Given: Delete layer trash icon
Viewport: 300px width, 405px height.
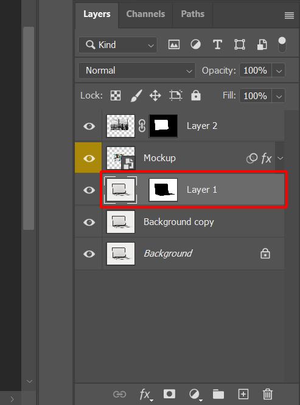Looking at the screenshot, I should 267,394.
